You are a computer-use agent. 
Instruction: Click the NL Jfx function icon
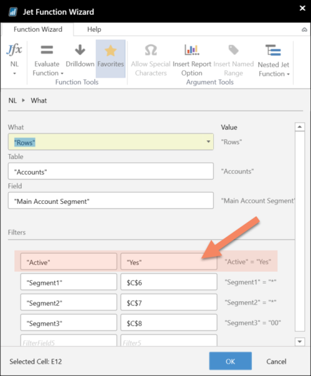[x=14, y=50]
